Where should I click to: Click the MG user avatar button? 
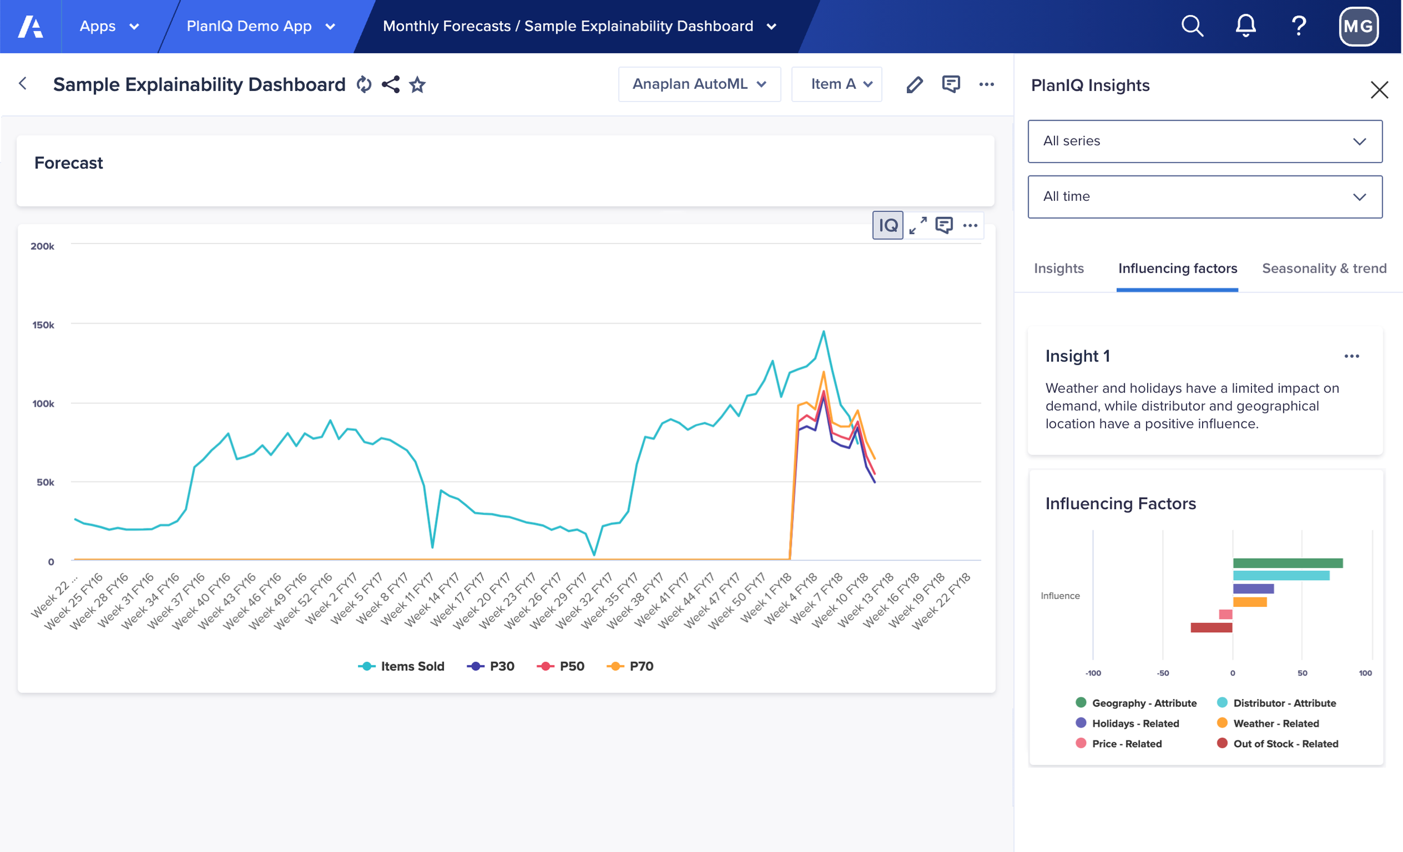coord(1358,26)
